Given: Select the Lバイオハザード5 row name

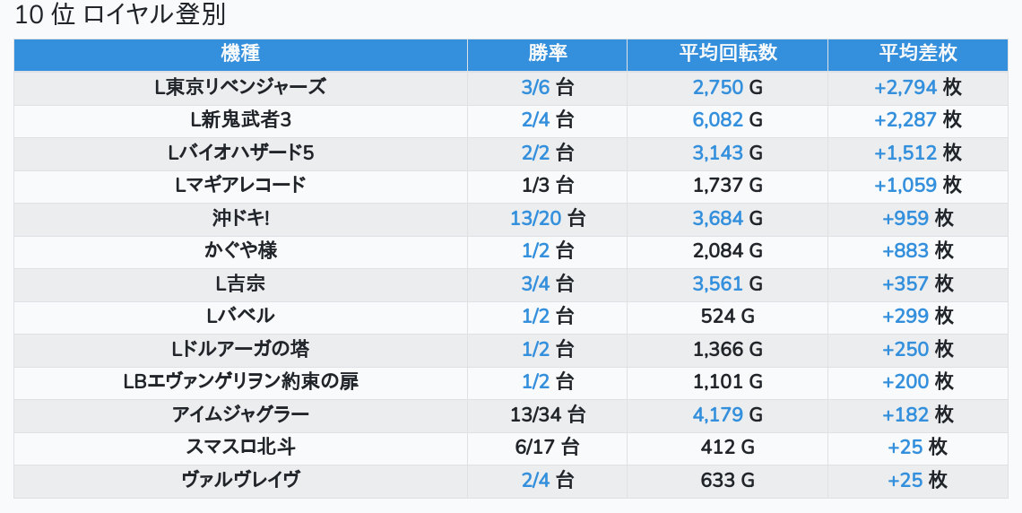Looking at the screenshot, I should pos(240,152).
